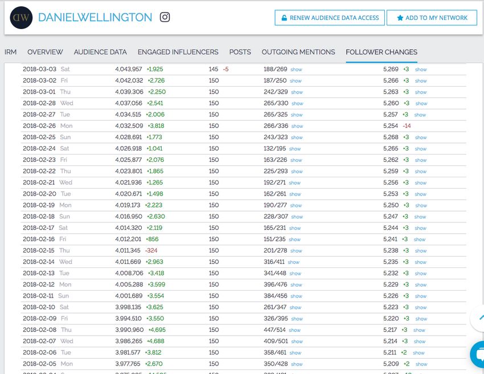484x374 pixels.
Task: Switch to the Posts tab
Action: [x=240, y=52]
